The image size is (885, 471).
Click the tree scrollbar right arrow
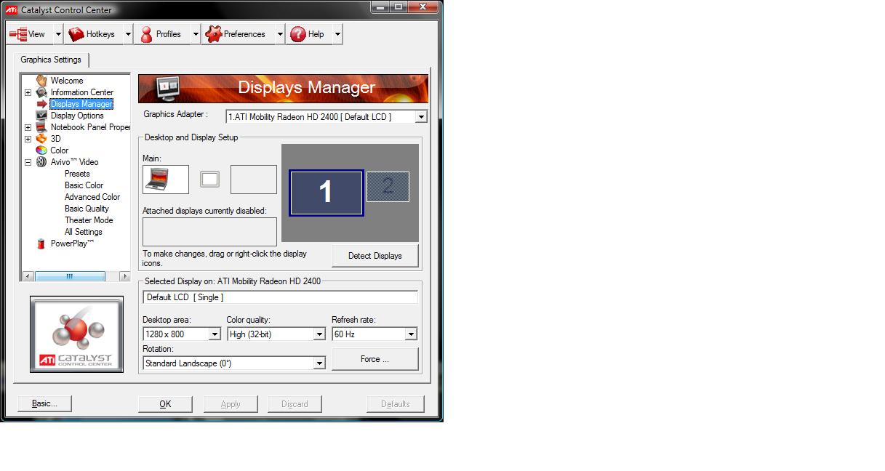(124, 276)
